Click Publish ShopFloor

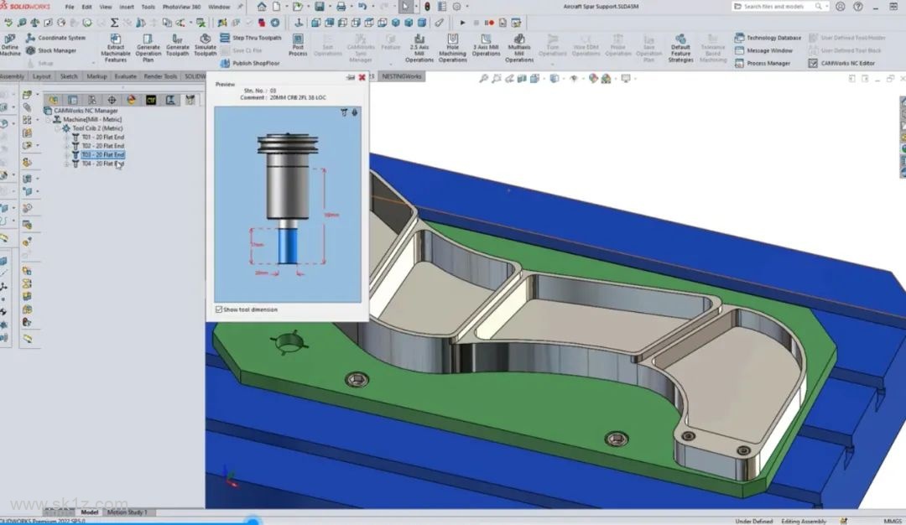(250, 63)
